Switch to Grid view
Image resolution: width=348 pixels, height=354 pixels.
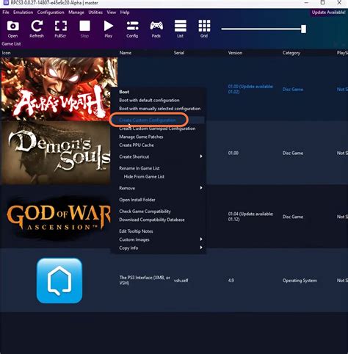[x=204, y=29]
